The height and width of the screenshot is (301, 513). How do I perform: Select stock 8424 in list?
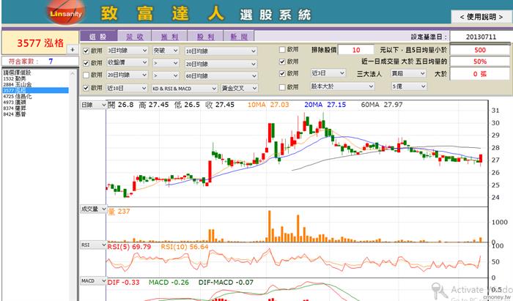click(36, 114)
